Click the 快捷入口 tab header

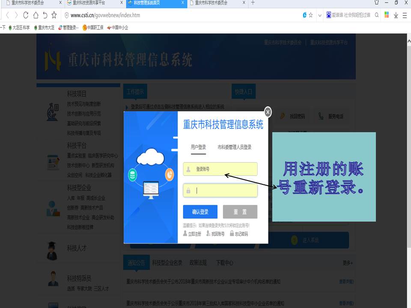(x=244, y=92)
